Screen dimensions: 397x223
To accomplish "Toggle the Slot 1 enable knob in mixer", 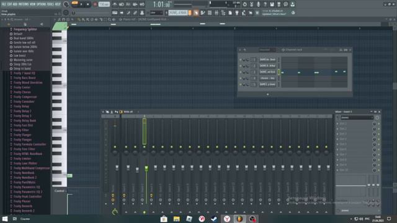I will pyautogui.click(x=375, y=124).
